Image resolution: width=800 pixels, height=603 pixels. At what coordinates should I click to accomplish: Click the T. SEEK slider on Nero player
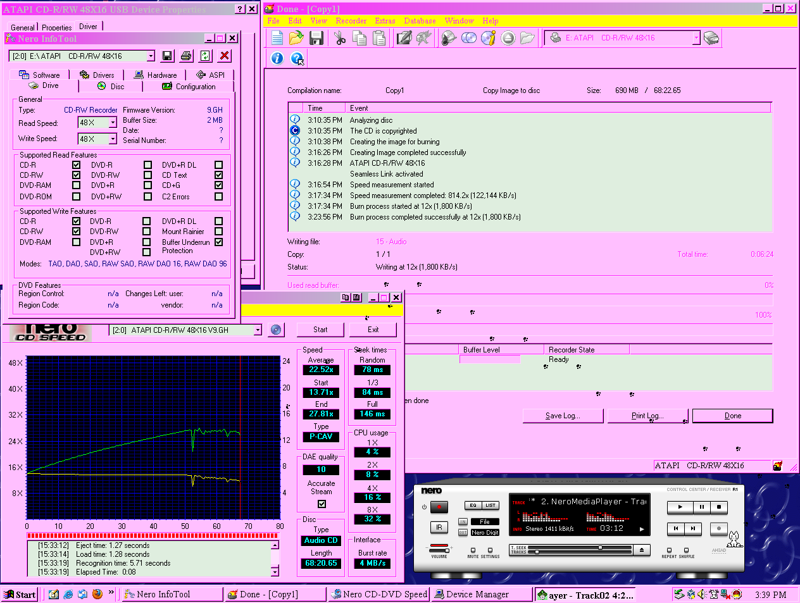(x=579, y=547)
